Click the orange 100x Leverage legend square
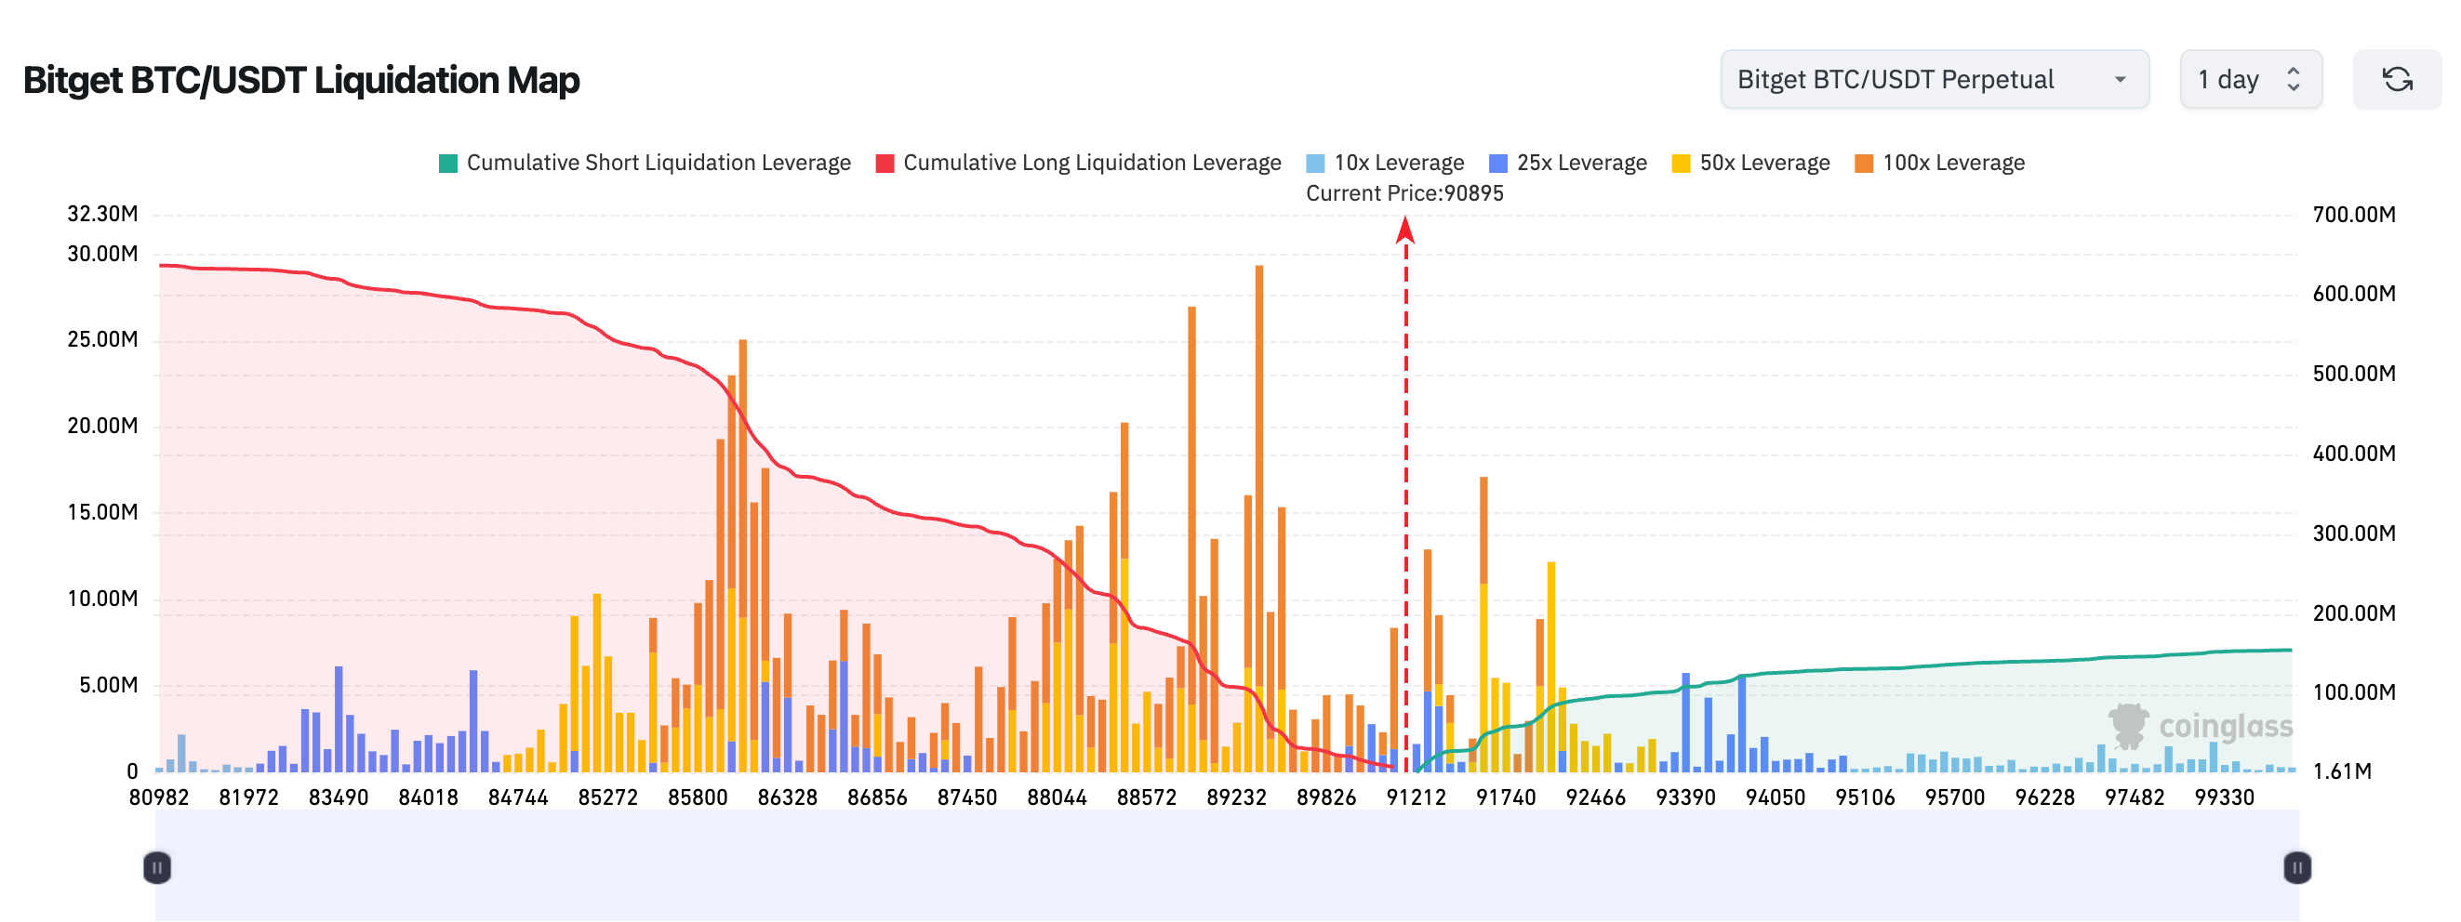Screen dimensions: 2461x922 [x=1862, y=163]
